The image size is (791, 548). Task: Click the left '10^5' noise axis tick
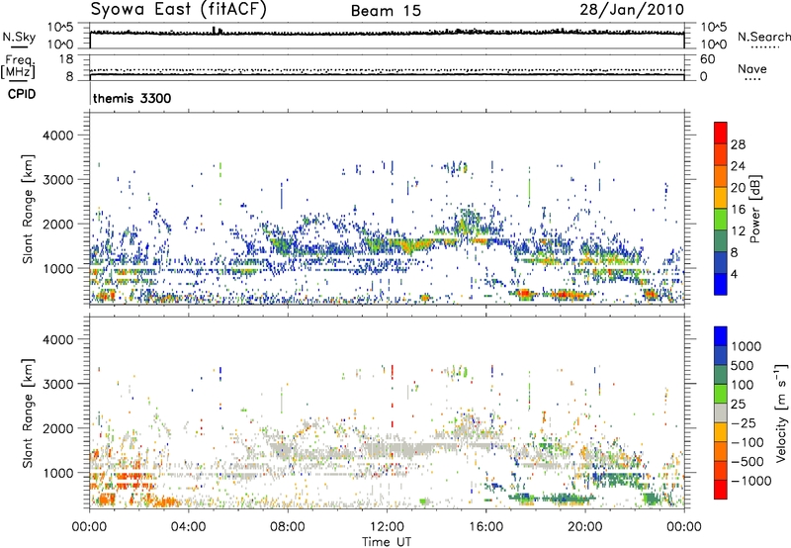(60, 28)
